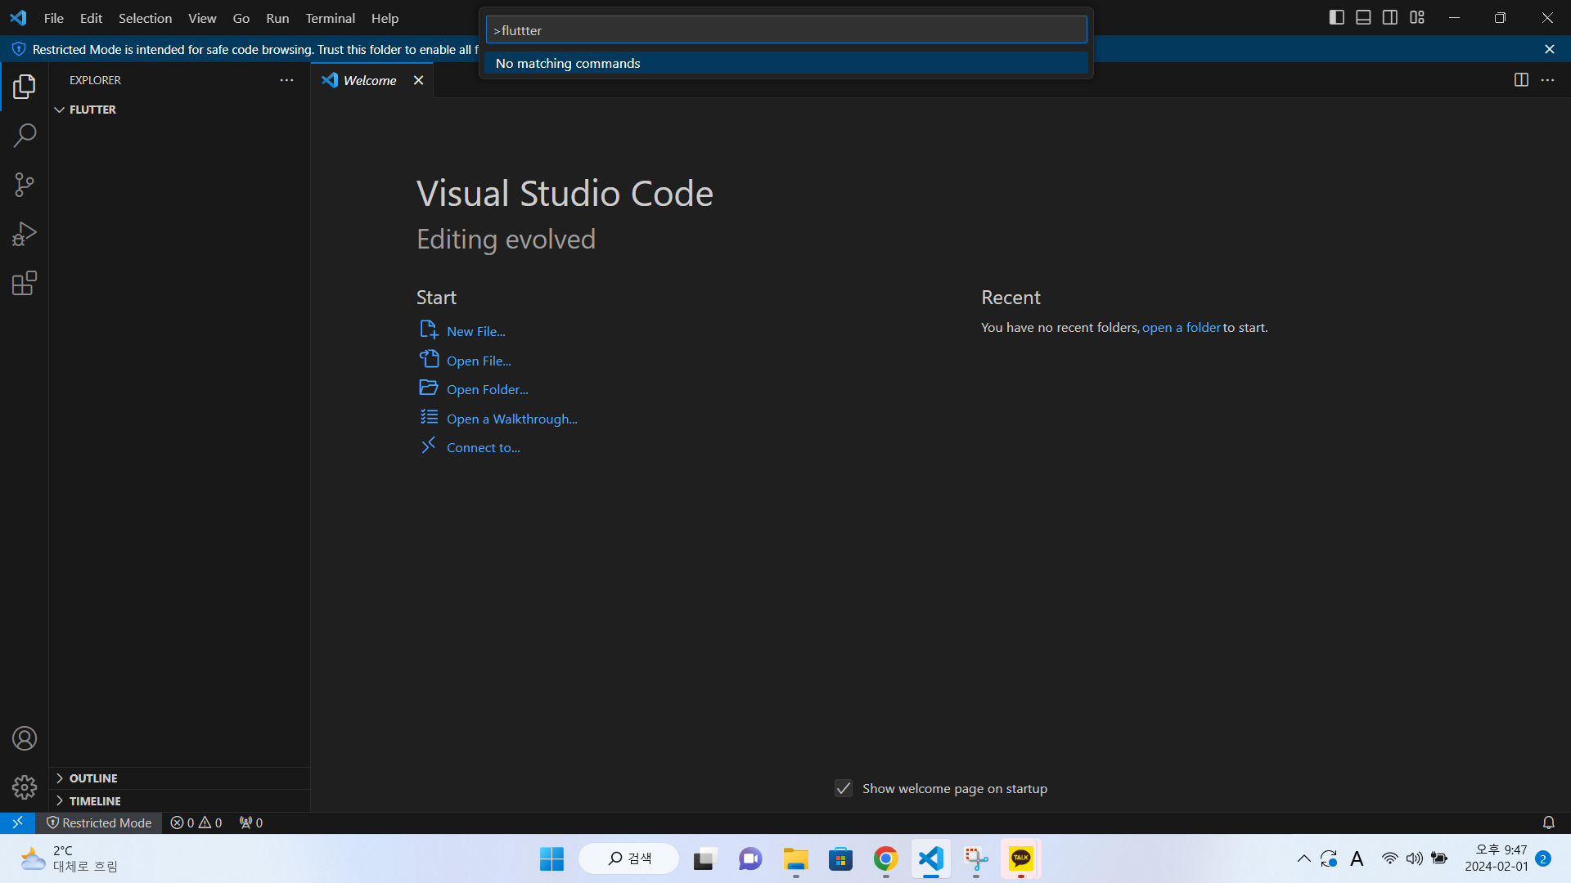The image size is (1571, 883).
Task: Open Google Chrome from the taskbar
Action: click(x=885, y=858)
